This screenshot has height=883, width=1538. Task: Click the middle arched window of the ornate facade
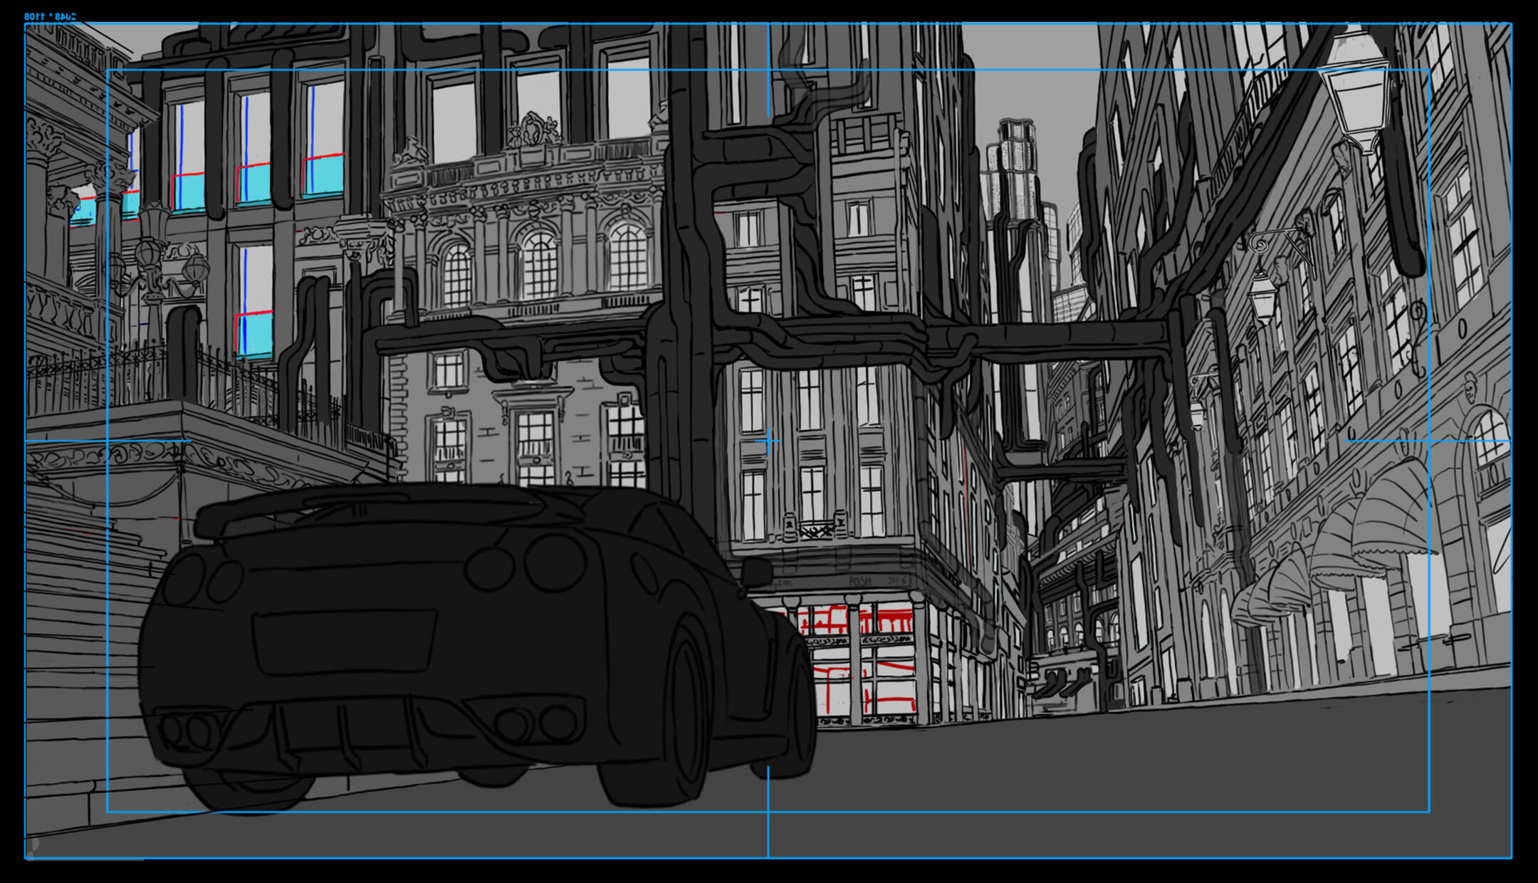(x=539, y=265)
